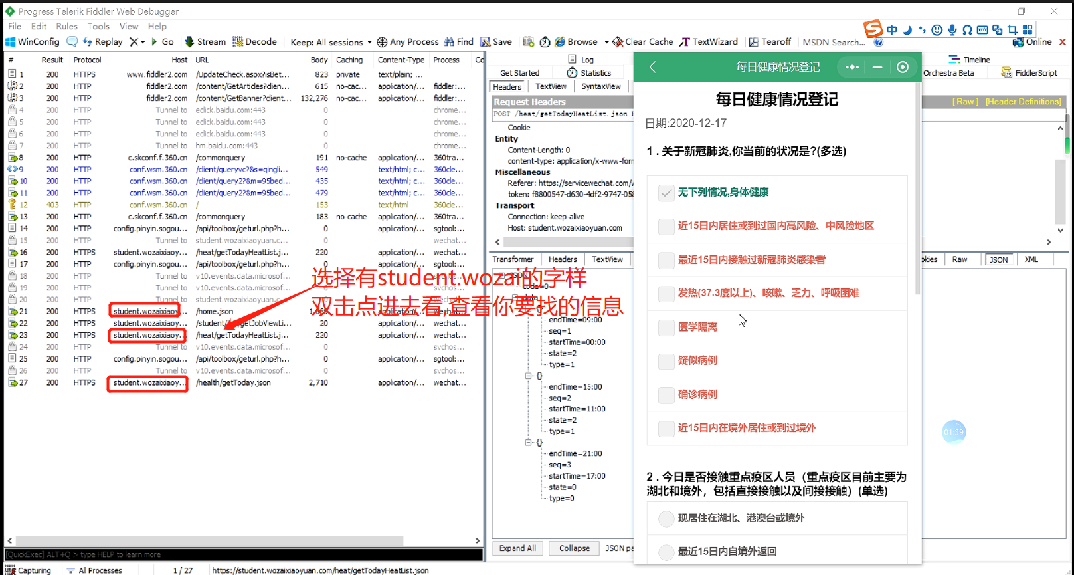The width and height of the screenshot is (1074, 575).
Task: Collapse the JSON node above endTime=15:00
Action: pyautogui.click(x=529, y=376)
